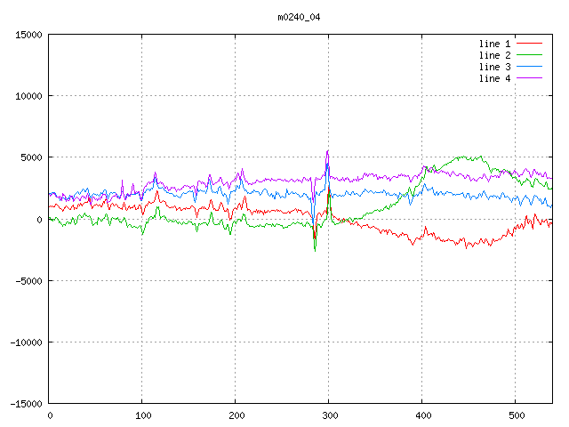Screen dimensions: 569x427
Task: Click the 15000 y-axis tick label
Action: pyautogui.click(x=29, y=35)
